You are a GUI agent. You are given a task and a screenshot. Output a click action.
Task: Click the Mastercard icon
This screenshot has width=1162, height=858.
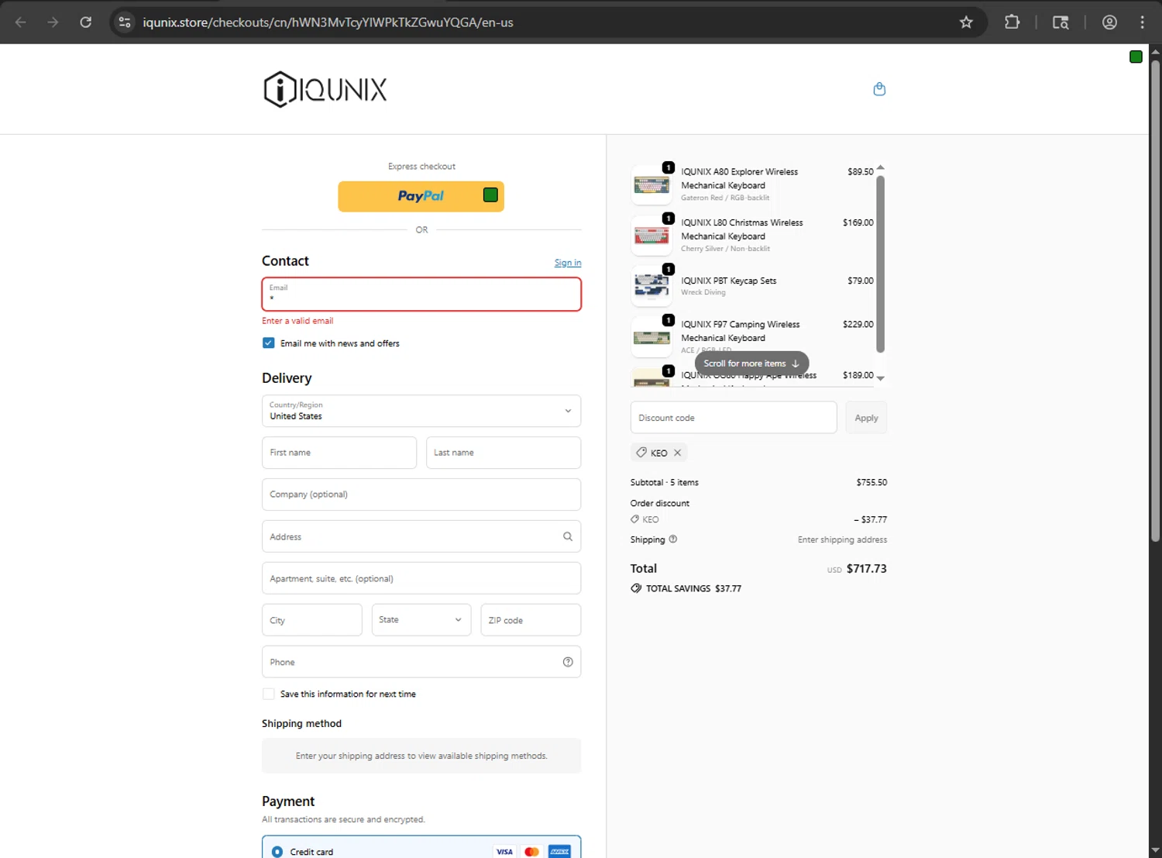coord(531,851)
